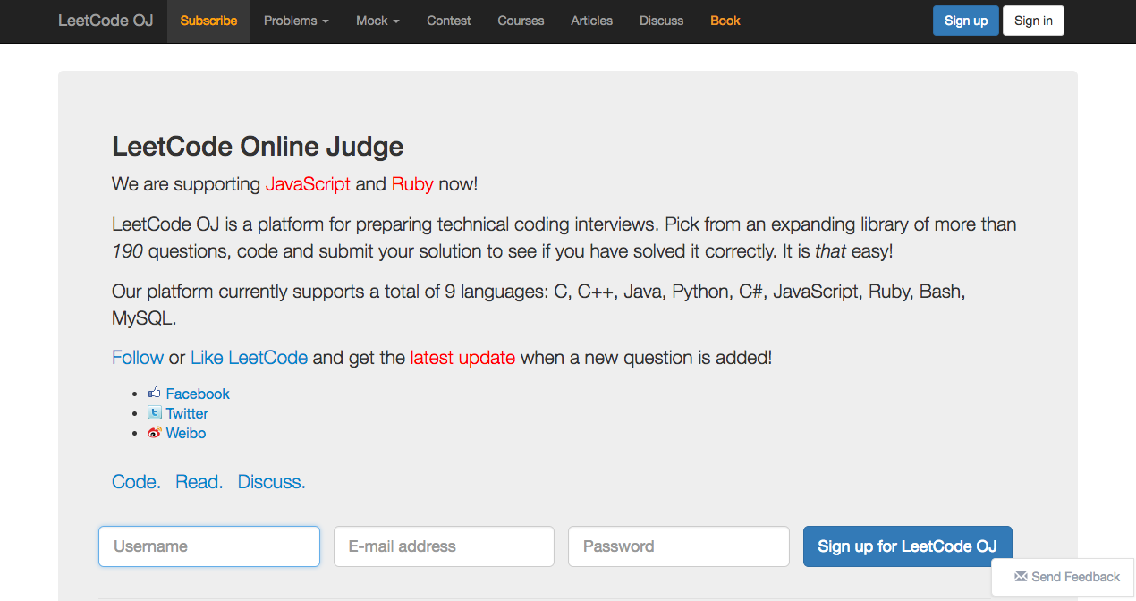Go to the Subscribe tab
The height and width of the screenshot is (601, 1136).
click(x=208, y=21)
